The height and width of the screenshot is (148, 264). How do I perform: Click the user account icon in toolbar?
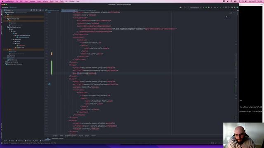click(181, 7)
